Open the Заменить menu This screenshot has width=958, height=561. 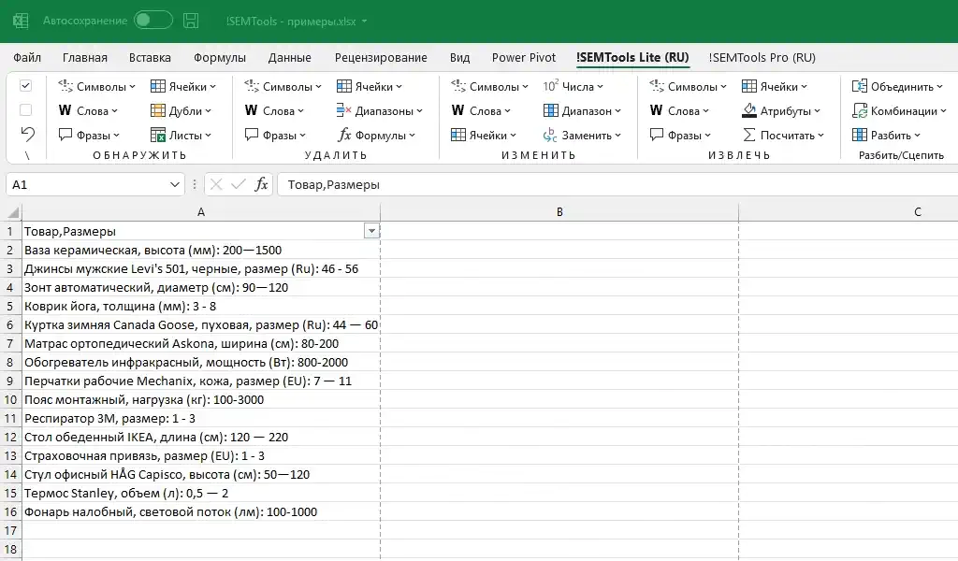[x=582, y=135]
